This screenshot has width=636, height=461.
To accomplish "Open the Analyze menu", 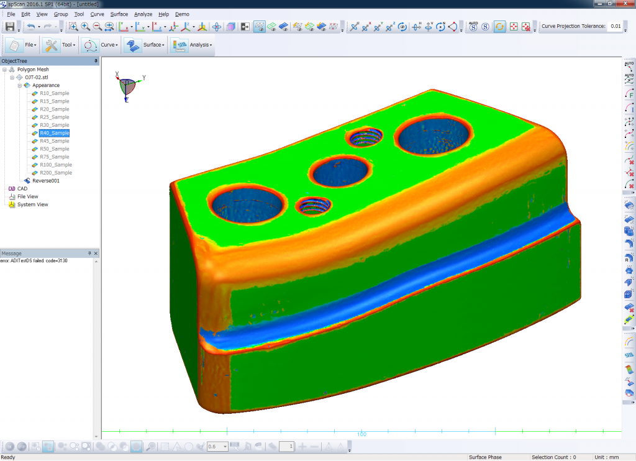I will coord(143,14).
